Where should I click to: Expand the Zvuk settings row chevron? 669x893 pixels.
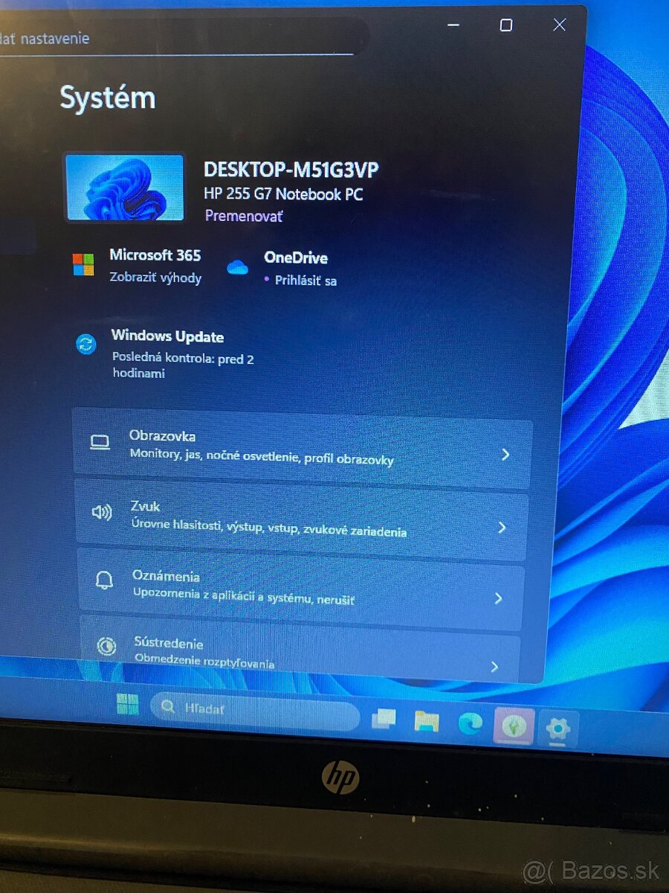(503, 526)
